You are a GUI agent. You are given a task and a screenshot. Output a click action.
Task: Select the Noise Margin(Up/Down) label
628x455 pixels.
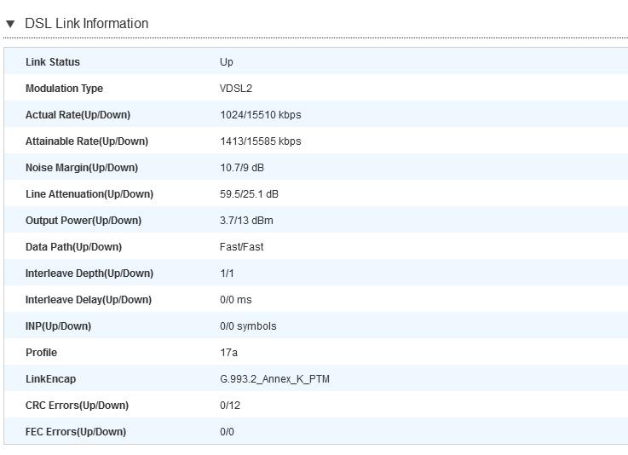pos(81,168)
